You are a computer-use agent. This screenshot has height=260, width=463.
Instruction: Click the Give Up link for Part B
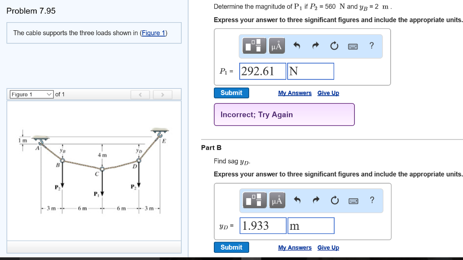[x=328, y=247]
